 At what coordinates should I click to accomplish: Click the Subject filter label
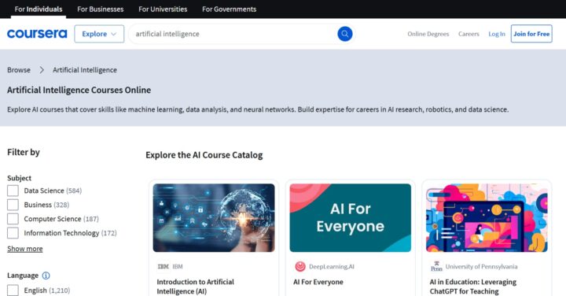pyautogui.click(x=19, y=178)
